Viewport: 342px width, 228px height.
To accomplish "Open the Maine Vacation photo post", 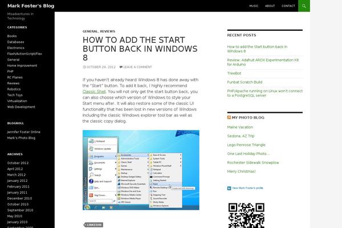I will [240, 127].
